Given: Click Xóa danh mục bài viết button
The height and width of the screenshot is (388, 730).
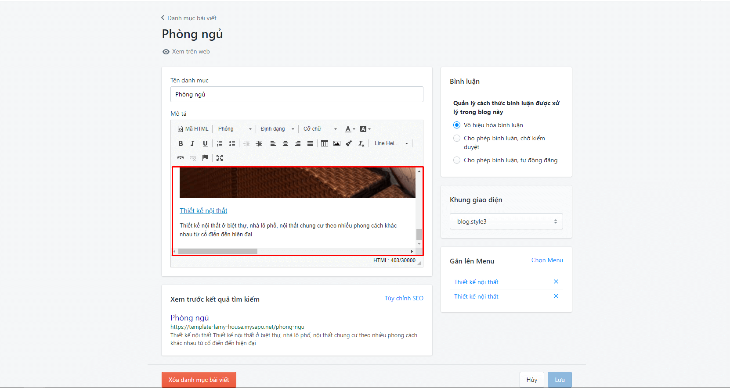Looking at the screenshot, I should click(x=199, y=380).
